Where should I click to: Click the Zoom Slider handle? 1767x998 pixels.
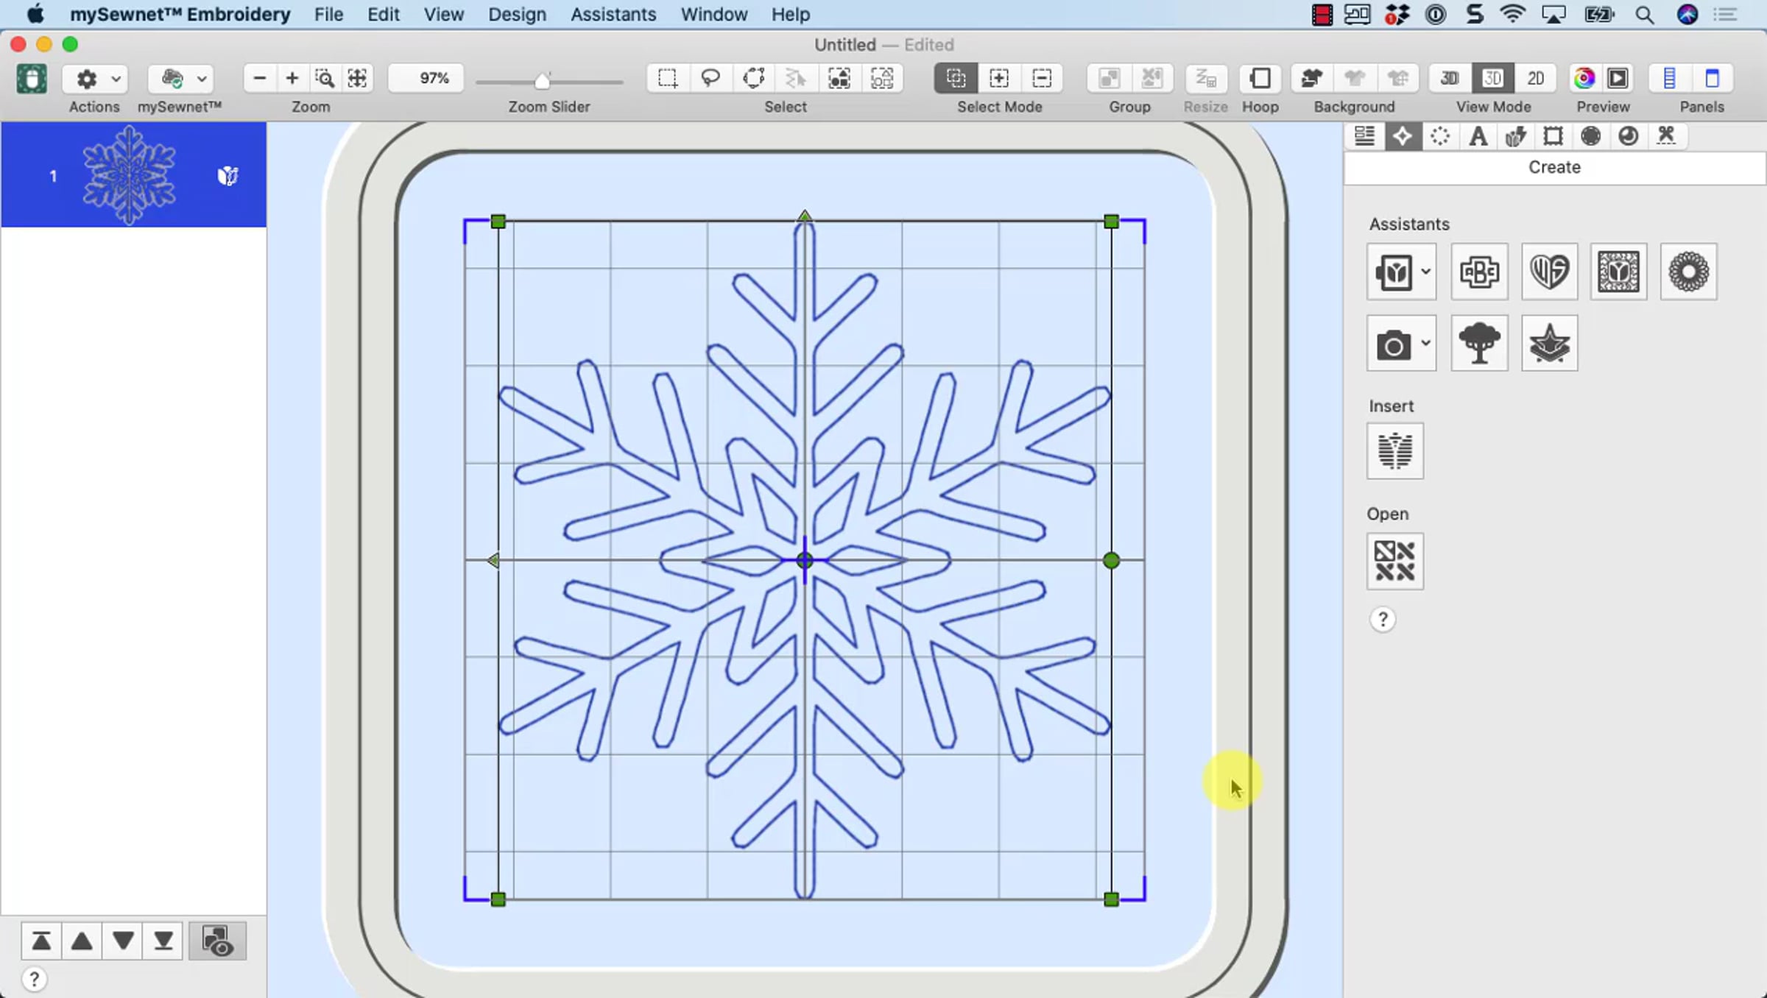pos(543,80)
